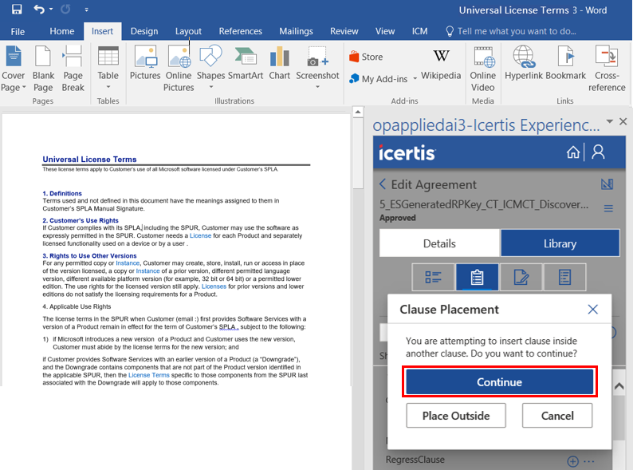Open Customize Quick Access Toolbar dropdown
The height and width of the screenshot is (470, 633).
coord(86,10)
